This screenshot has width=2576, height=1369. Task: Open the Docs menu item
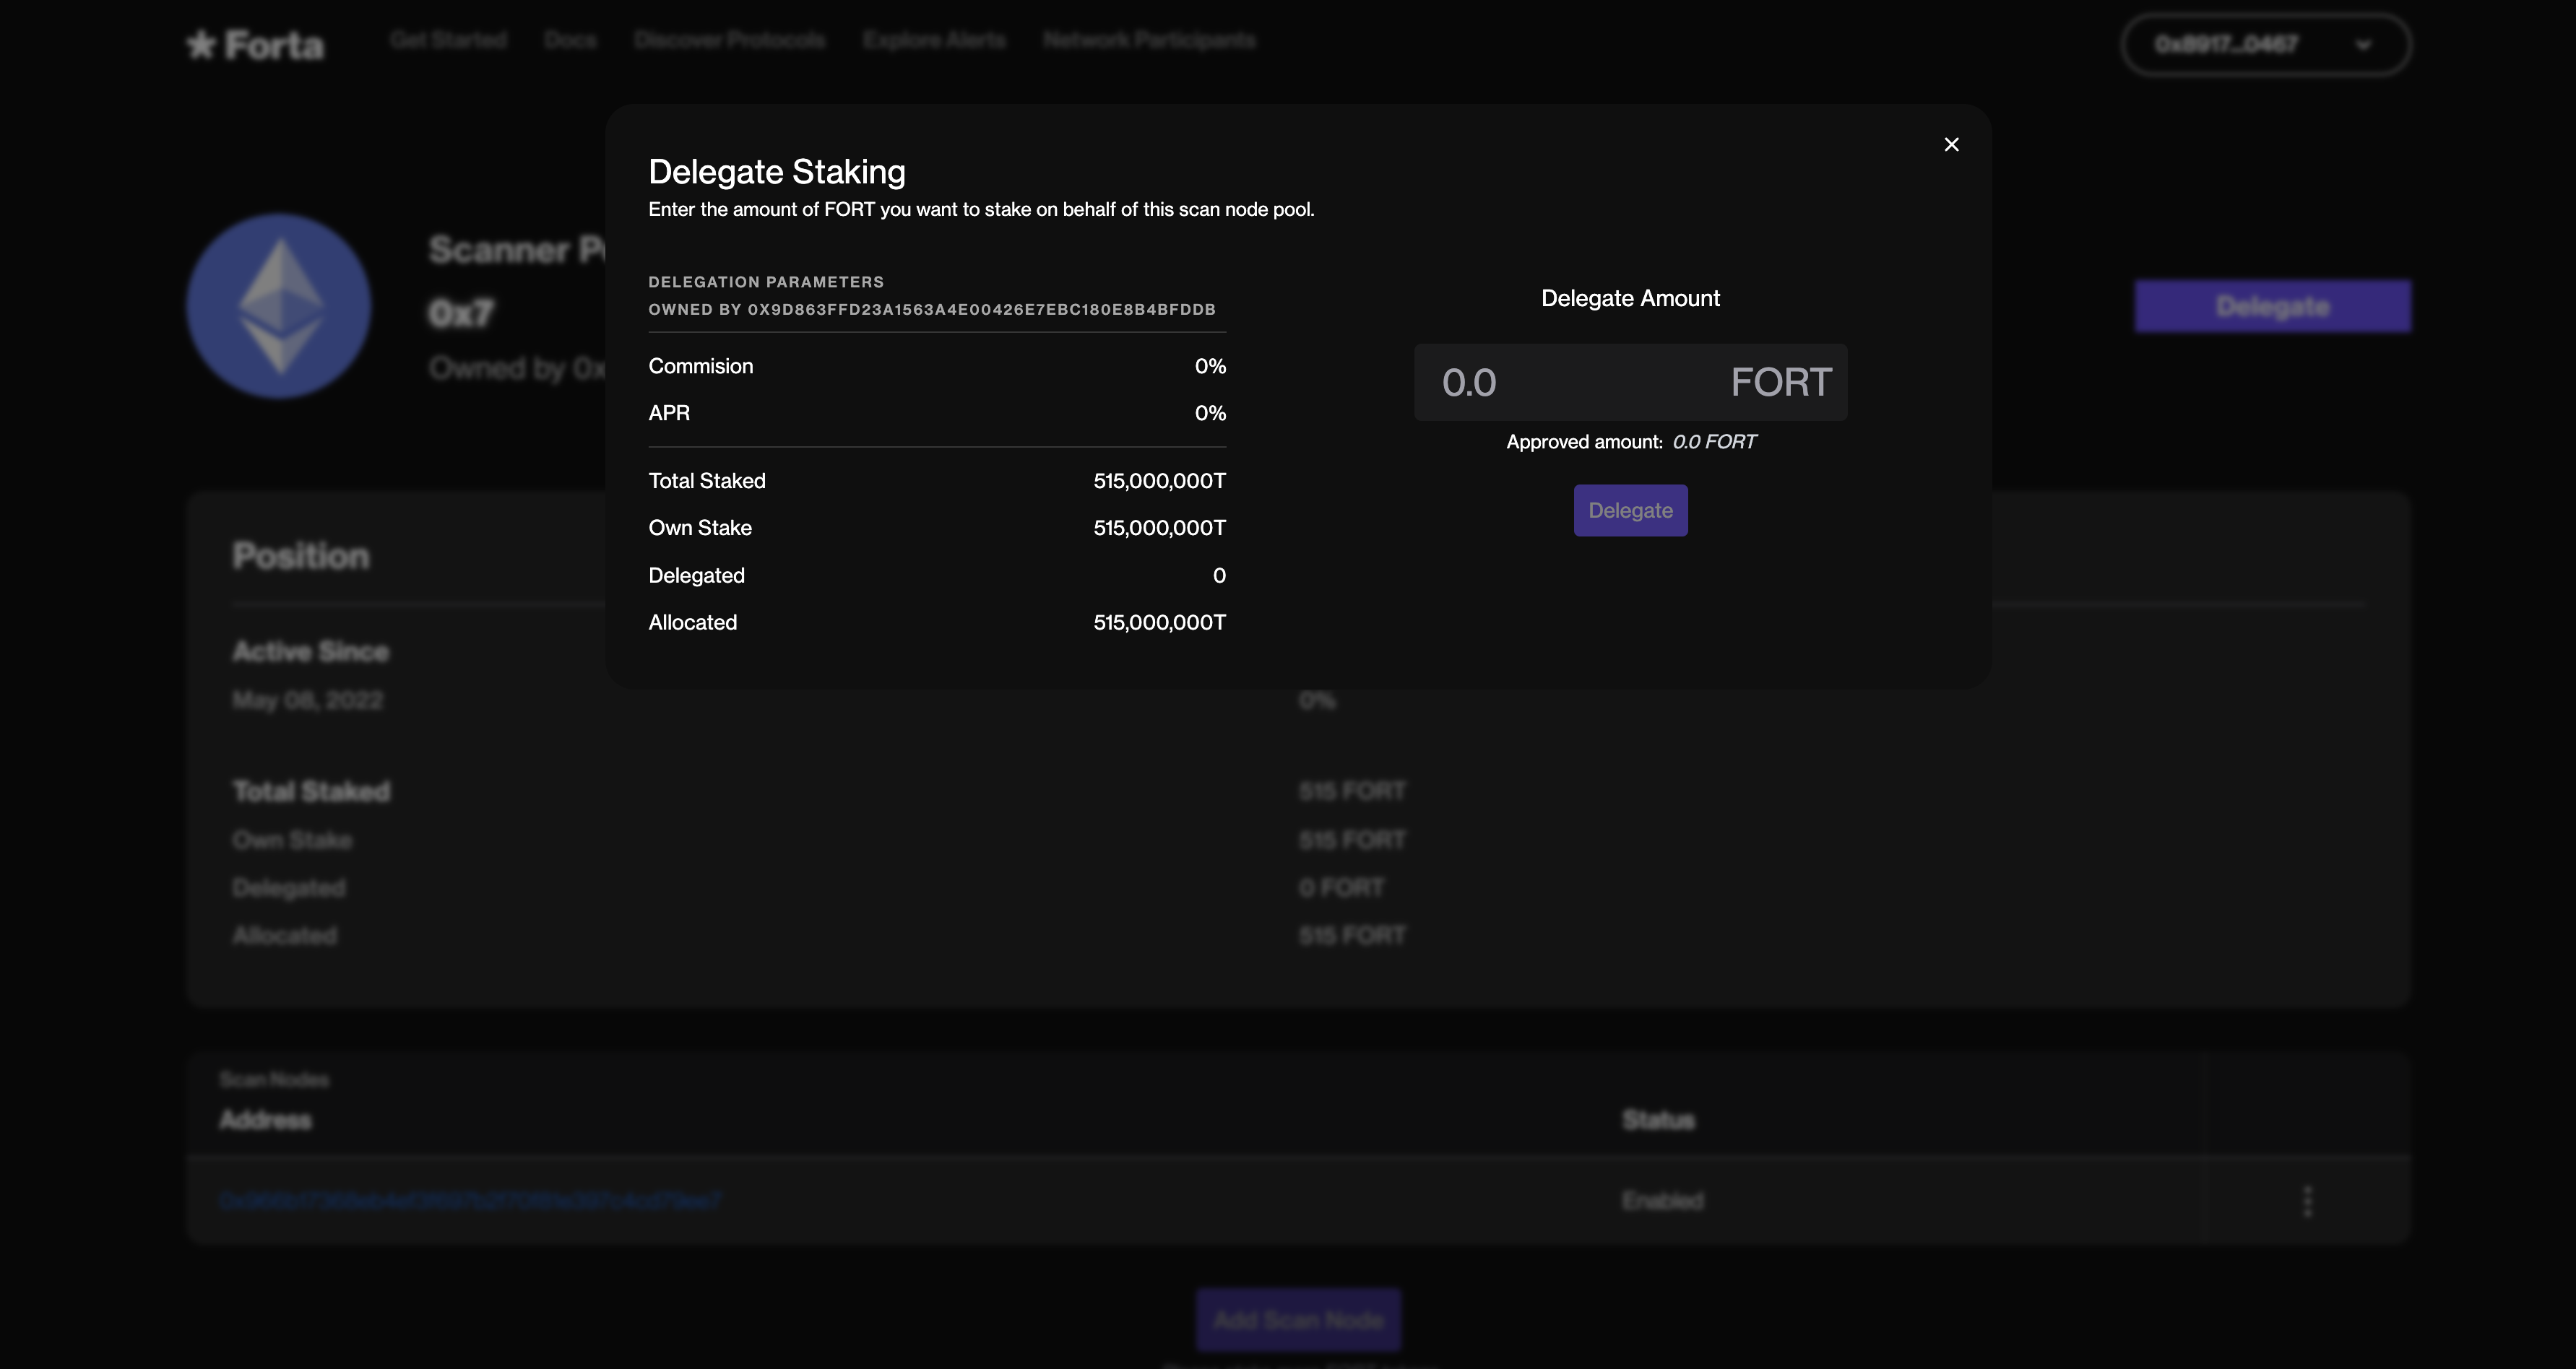click(570, 40)
